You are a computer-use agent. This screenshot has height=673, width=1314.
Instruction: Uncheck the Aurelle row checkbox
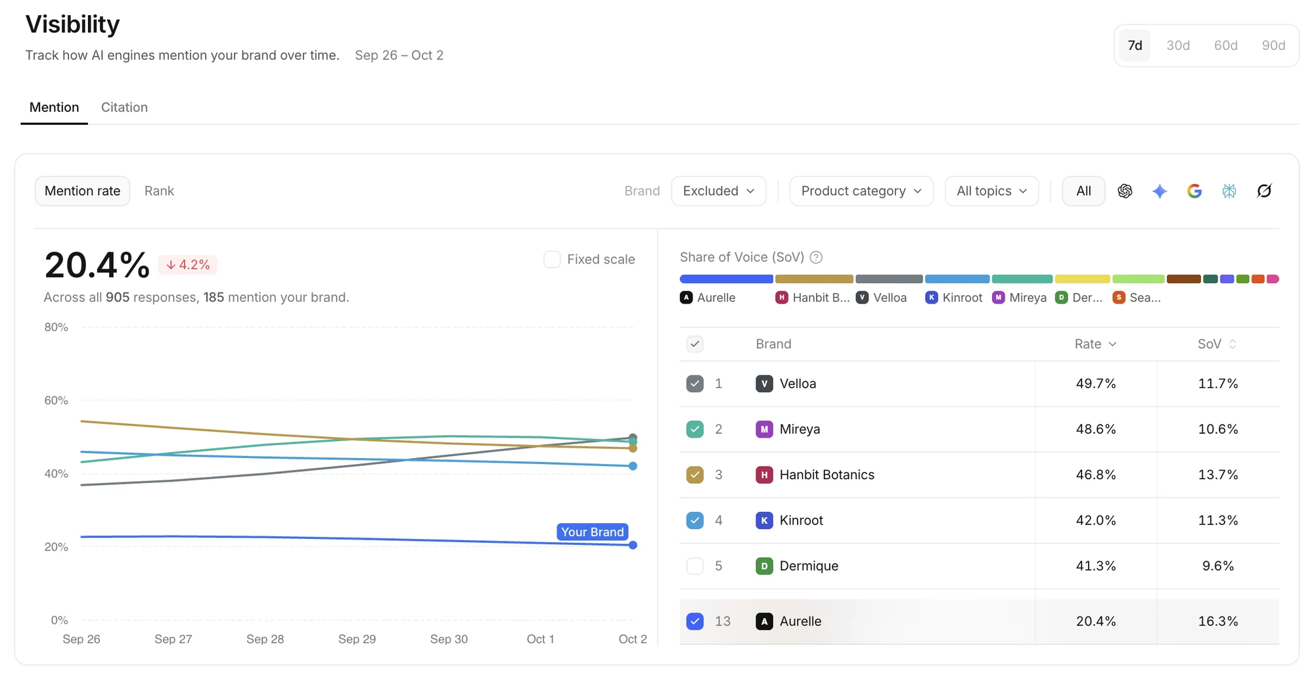(x=694, y=621)
